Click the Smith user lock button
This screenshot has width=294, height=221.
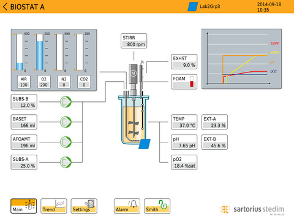157,206
